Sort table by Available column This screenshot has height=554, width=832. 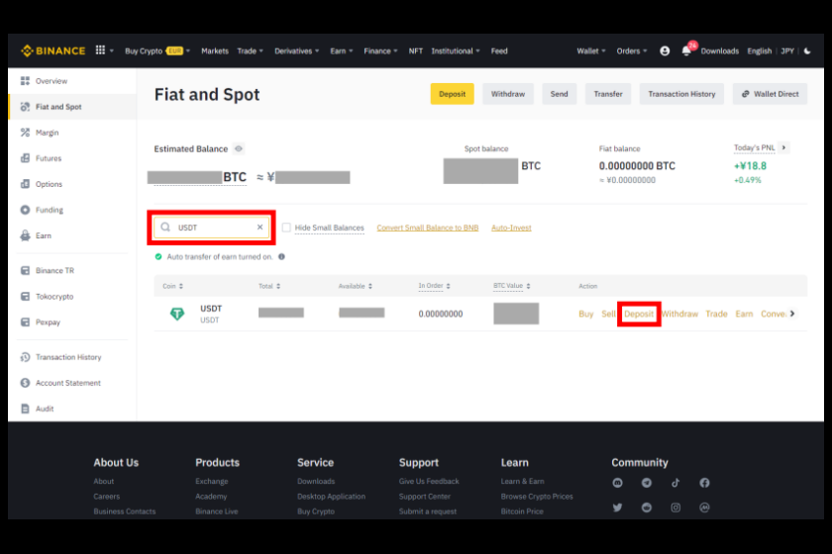point(356,286)
